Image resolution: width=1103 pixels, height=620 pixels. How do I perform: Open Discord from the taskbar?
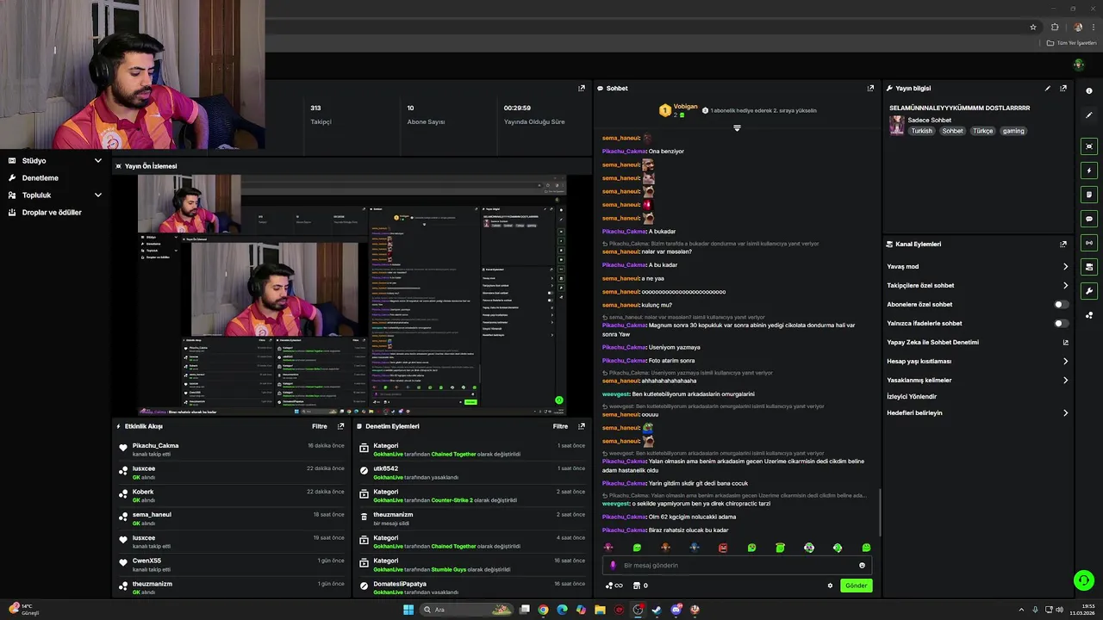click(x=676, y=610)
